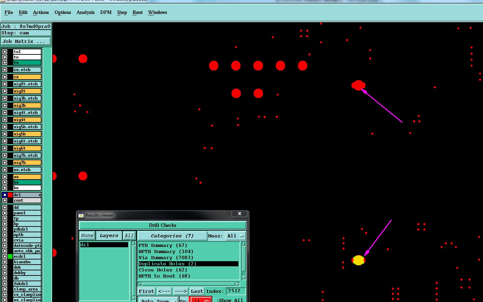Screen dimensions: 483x302
Task: Open the Actions menu
Action: 41,12
